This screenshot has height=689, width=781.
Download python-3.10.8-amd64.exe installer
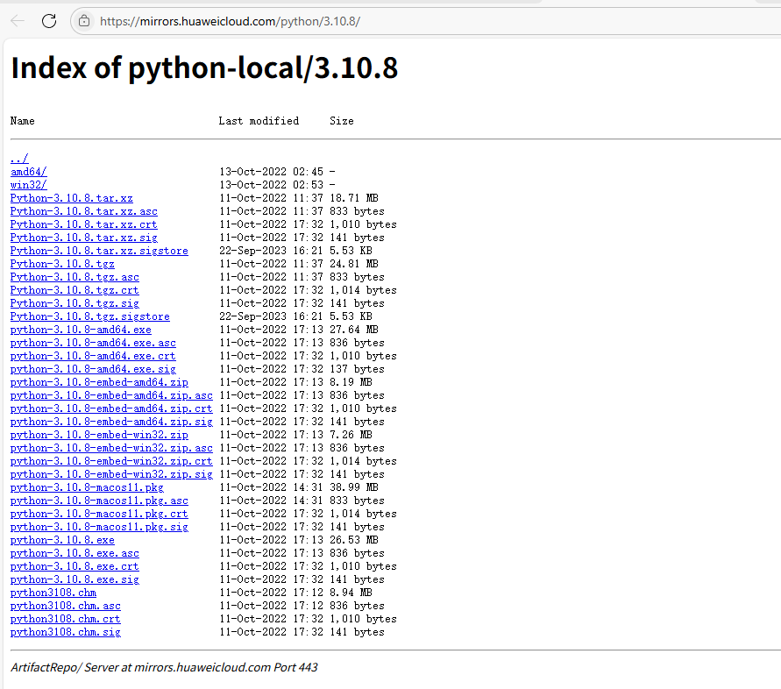(81, 330)
